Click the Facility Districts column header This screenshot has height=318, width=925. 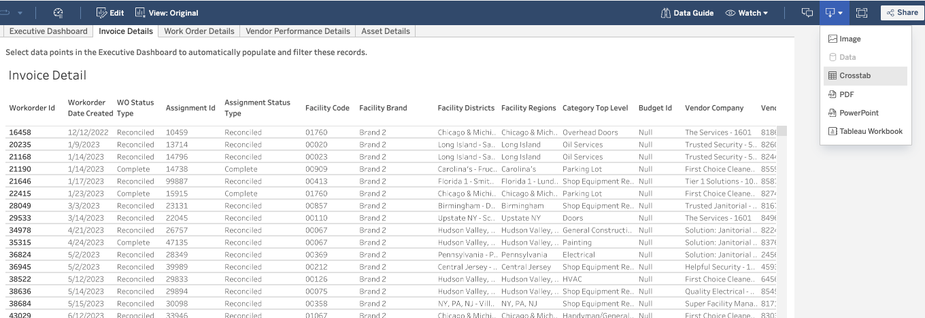466,108
